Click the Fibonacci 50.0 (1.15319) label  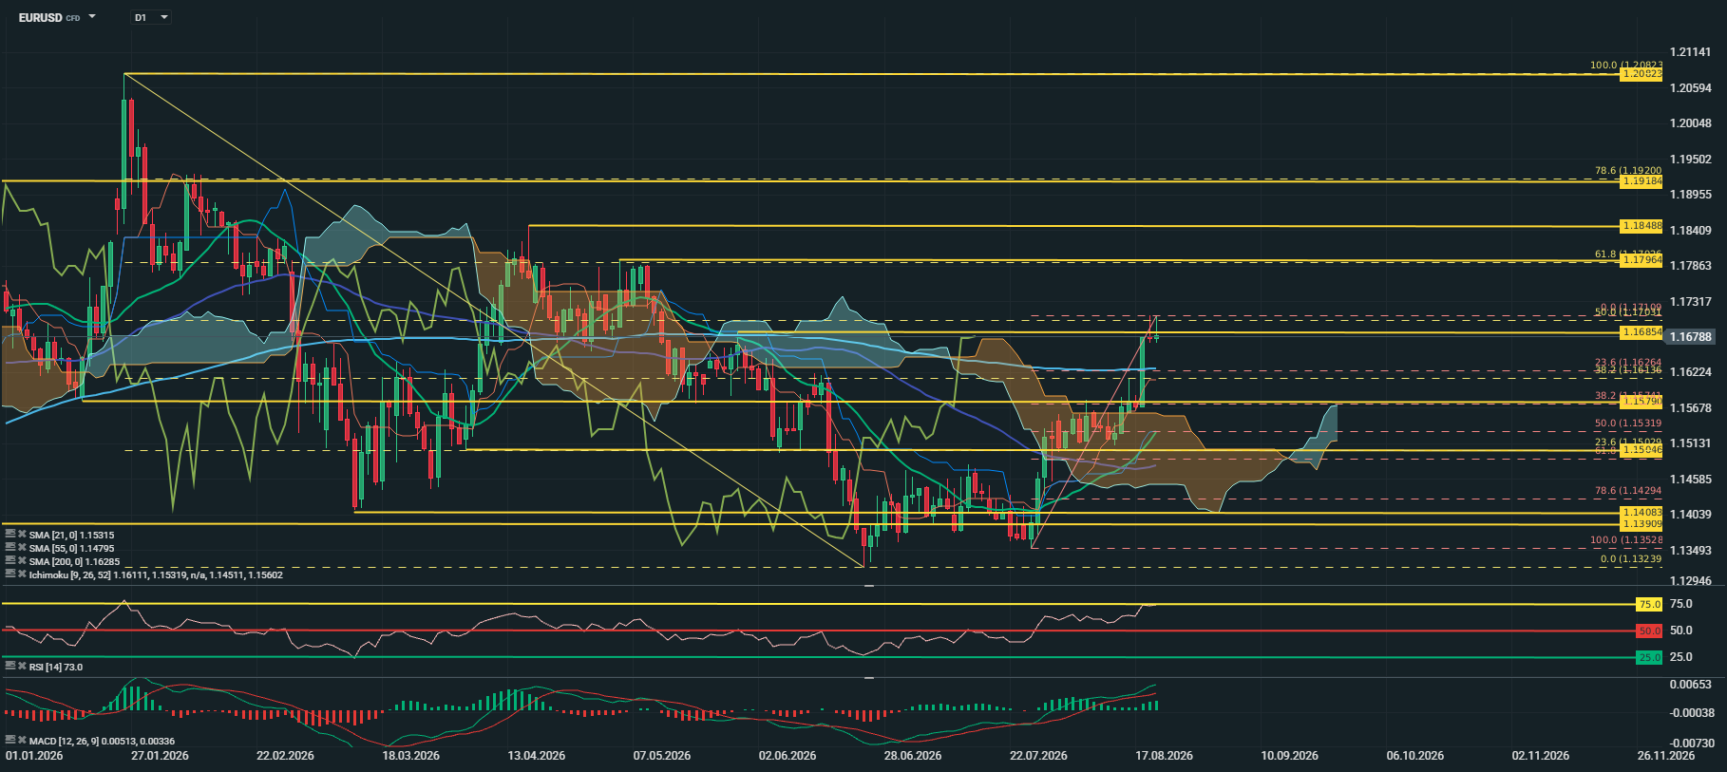1628,424
